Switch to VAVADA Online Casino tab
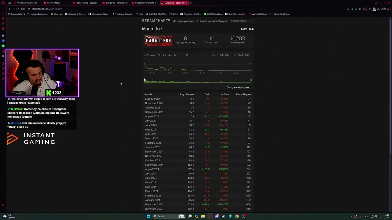 pyautogui.click(x=25, y=3)
